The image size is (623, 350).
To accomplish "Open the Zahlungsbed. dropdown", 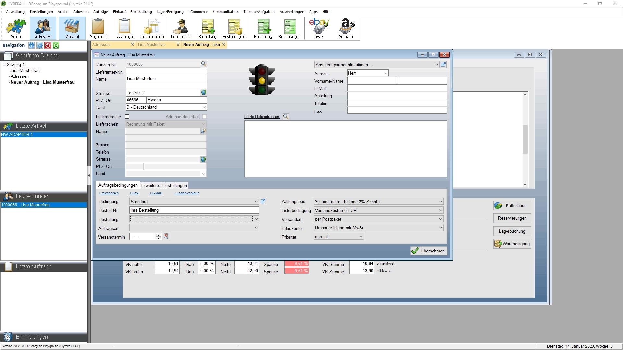I will pos(440,202).
